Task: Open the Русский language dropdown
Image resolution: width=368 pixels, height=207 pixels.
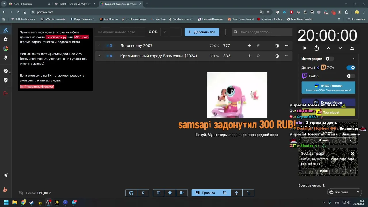Action: [344, 192]
